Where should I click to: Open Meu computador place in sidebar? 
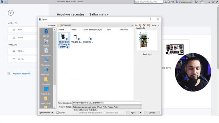point(46,62)
